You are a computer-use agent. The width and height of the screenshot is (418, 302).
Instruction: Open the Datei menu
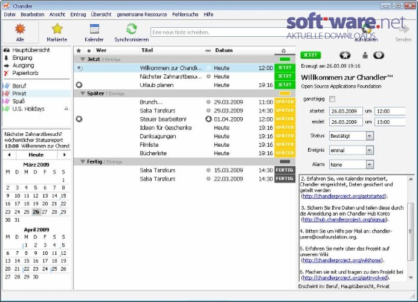10,14
